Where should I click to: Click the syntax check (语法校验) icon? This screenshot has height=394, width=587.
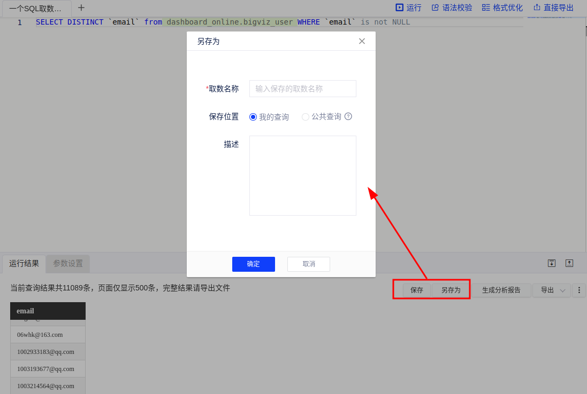(x=435, y=7)
